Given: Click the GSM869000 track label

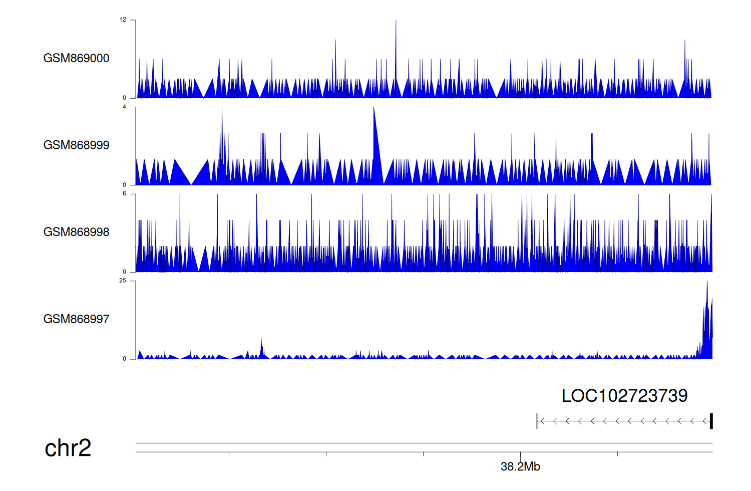Looking at the screenshot, I should [76, 58].
